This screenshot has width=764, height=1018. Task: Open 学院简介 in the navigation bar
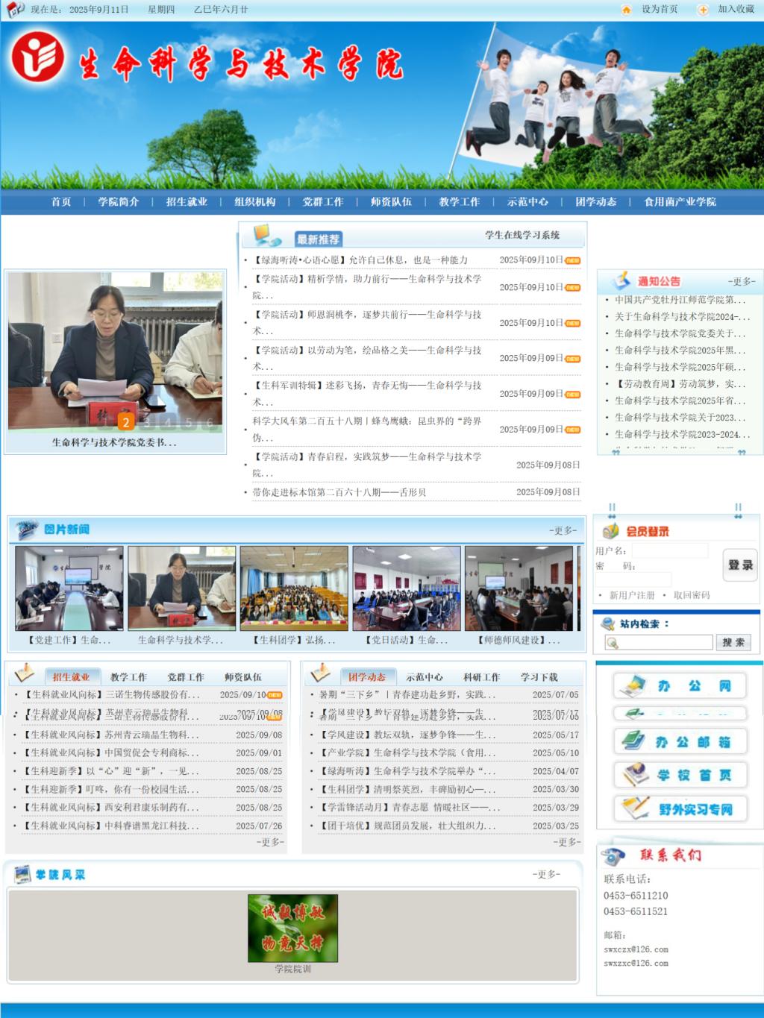pos(119,201)
